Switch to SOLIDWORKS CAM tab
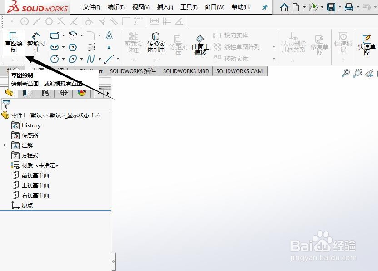 click(239, 71)
